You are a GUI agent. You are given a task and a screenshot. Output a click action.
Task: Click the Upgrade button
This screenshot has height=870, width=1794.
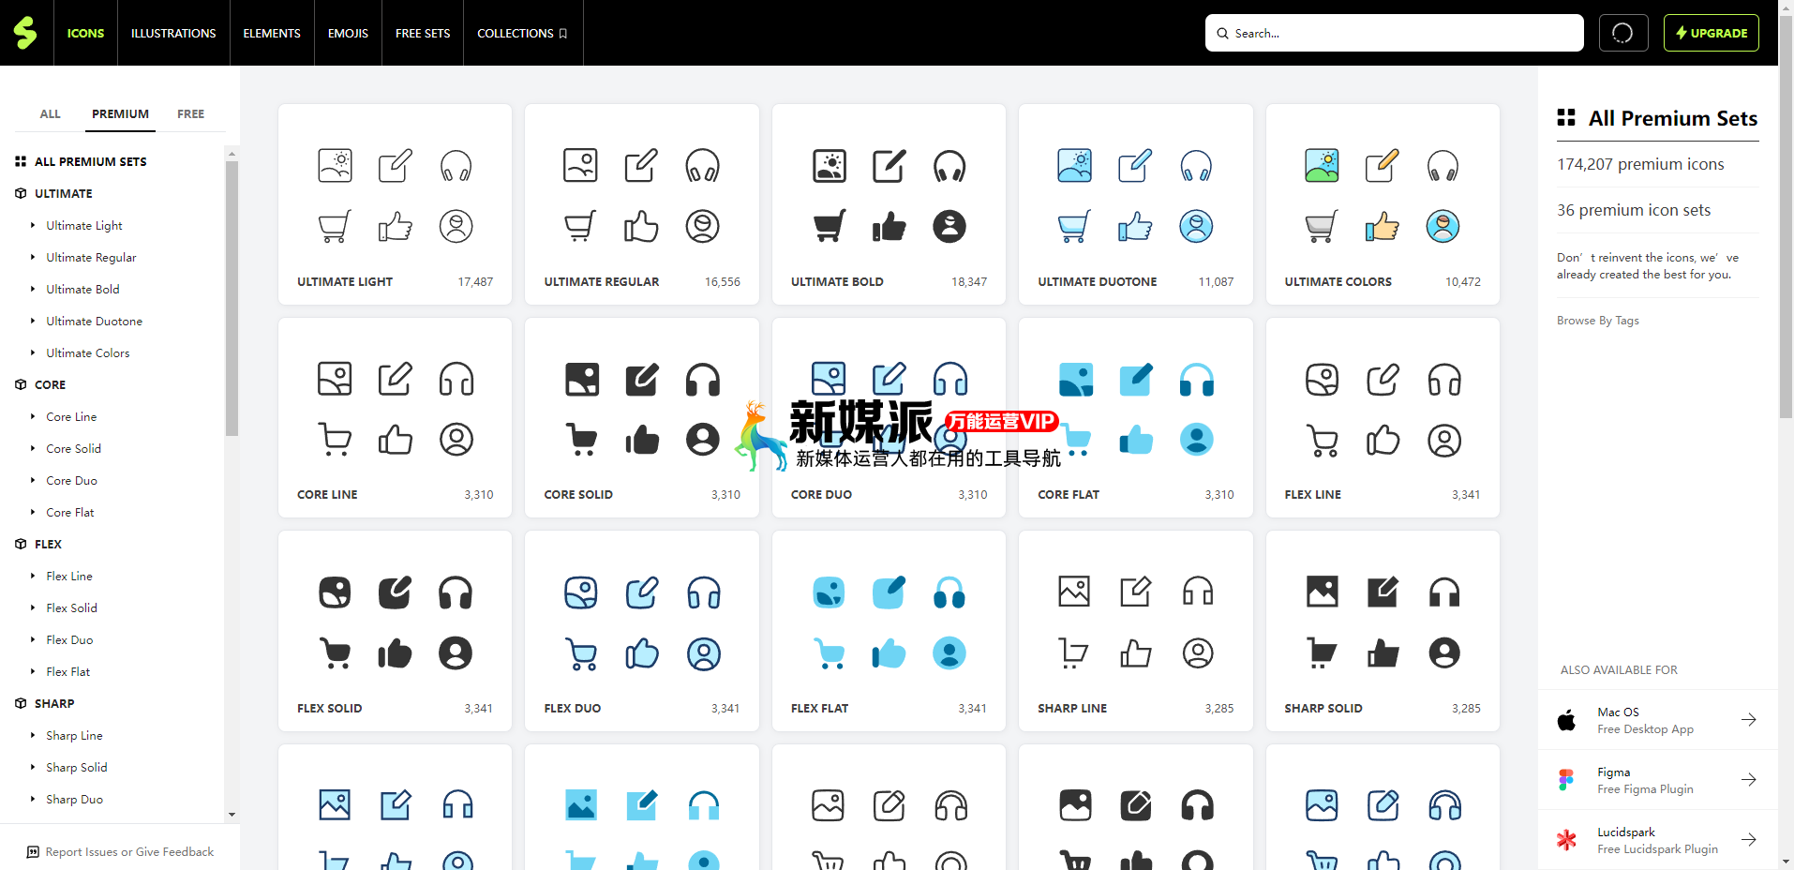coord(1711,33)
